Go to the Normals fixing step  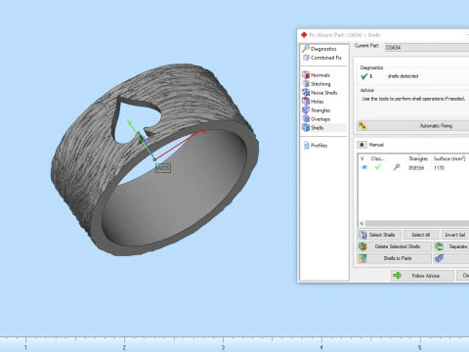(316, 75)
